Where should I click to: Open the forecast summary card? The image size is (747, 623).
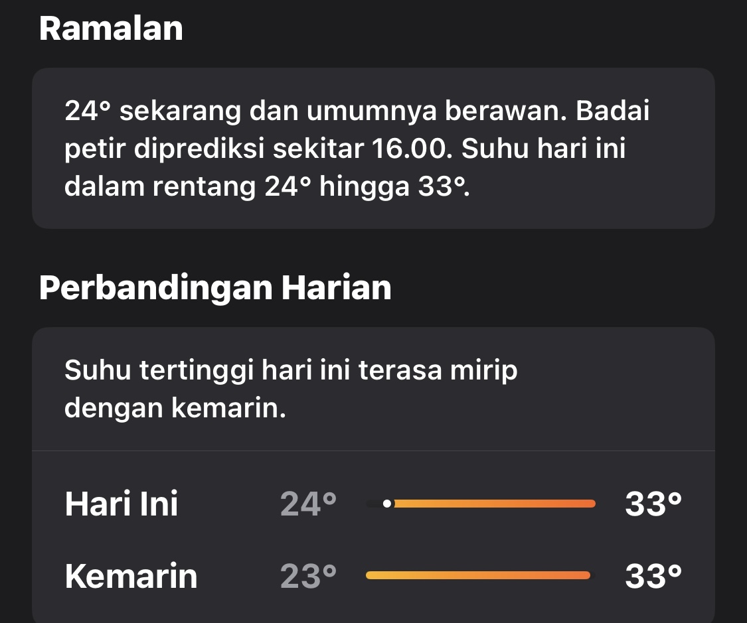coord(373,148)
